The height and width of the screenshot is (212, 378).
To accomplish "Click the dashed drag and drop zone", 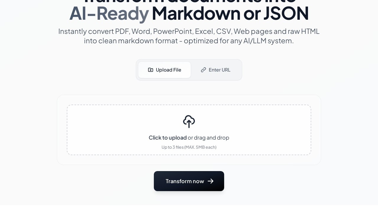I will tap(189, 130).
